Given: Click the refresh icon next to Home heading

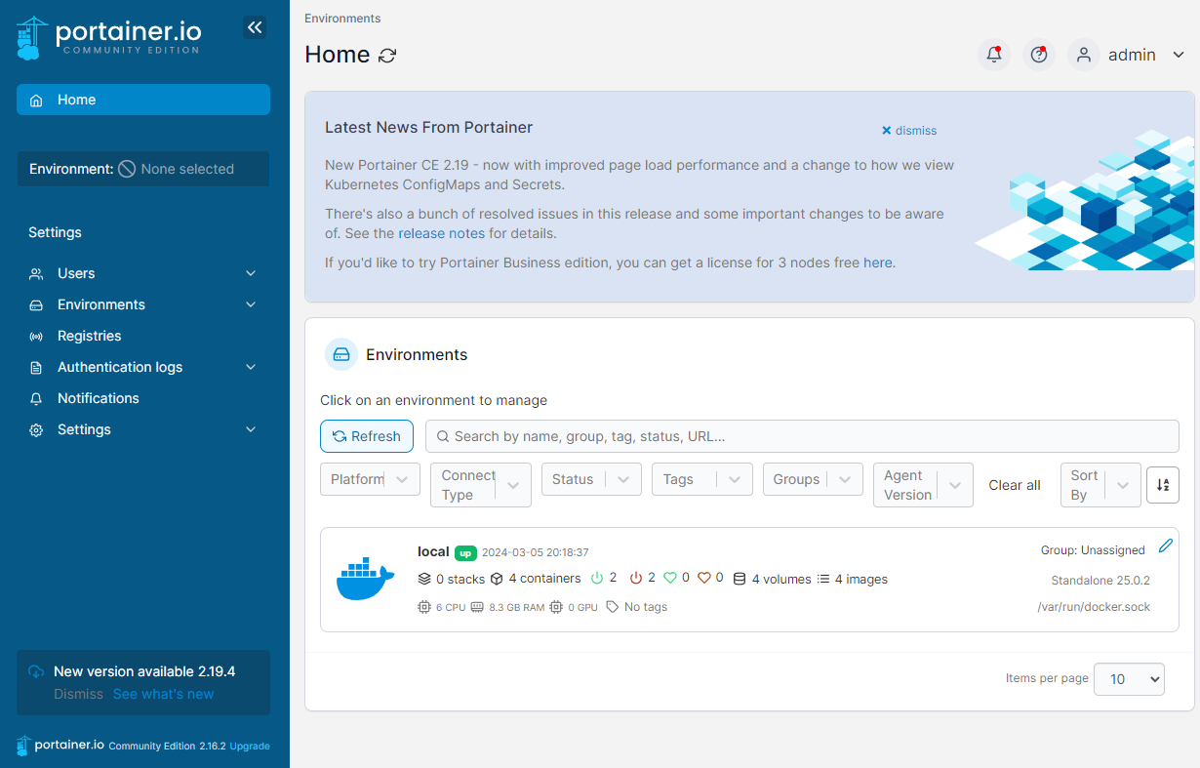Looking at the screenshot, I should click(x=386, y=56).
